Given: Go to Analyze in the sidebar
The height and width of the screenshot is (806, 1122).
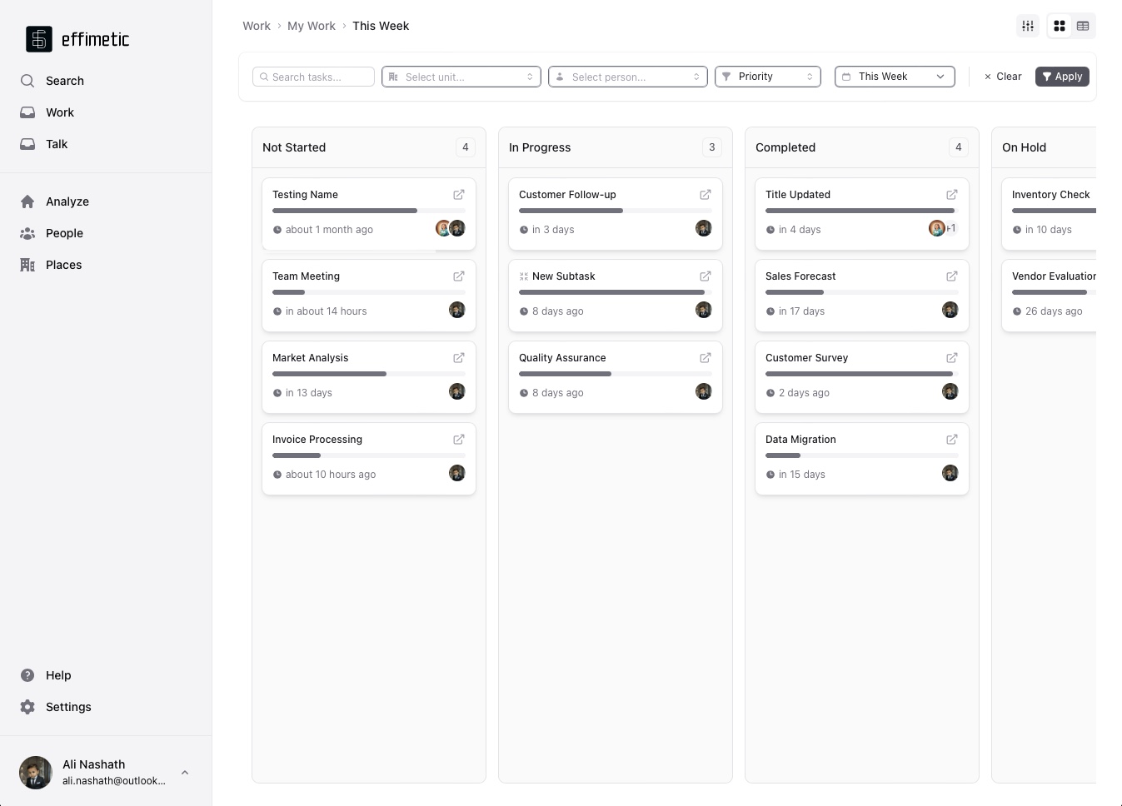Looking at the screenshot, I should pyautogui.click(x=67, y=201).
